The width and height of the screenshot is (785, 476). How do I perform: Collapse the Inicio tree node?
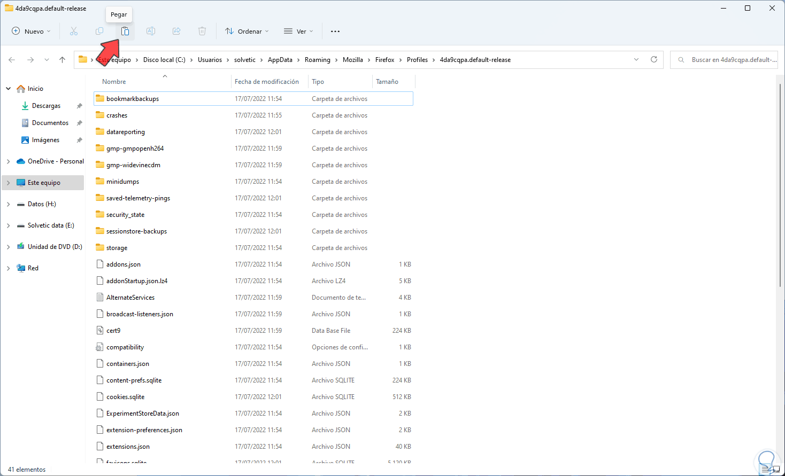(8, 89)
